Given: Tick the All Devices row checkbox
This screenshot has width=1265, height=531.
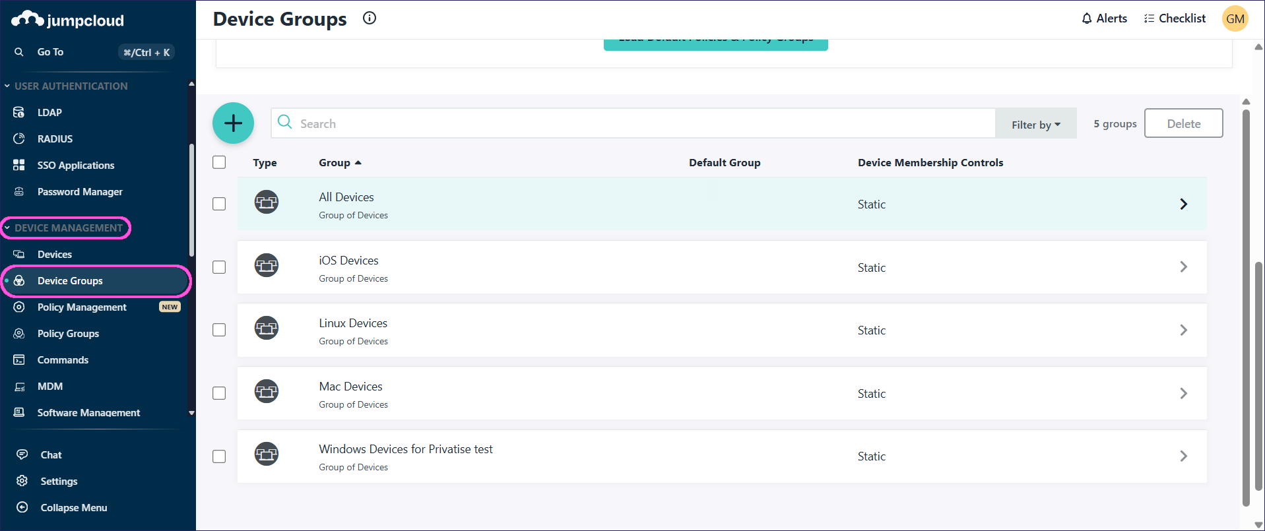Looking at the screenshot, I should 219,204.
